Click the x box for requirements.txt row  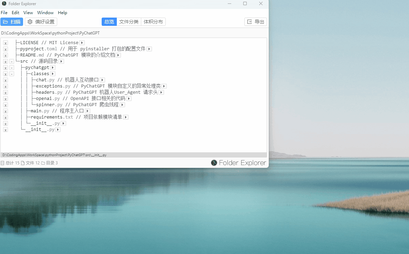tap(6, 118)
